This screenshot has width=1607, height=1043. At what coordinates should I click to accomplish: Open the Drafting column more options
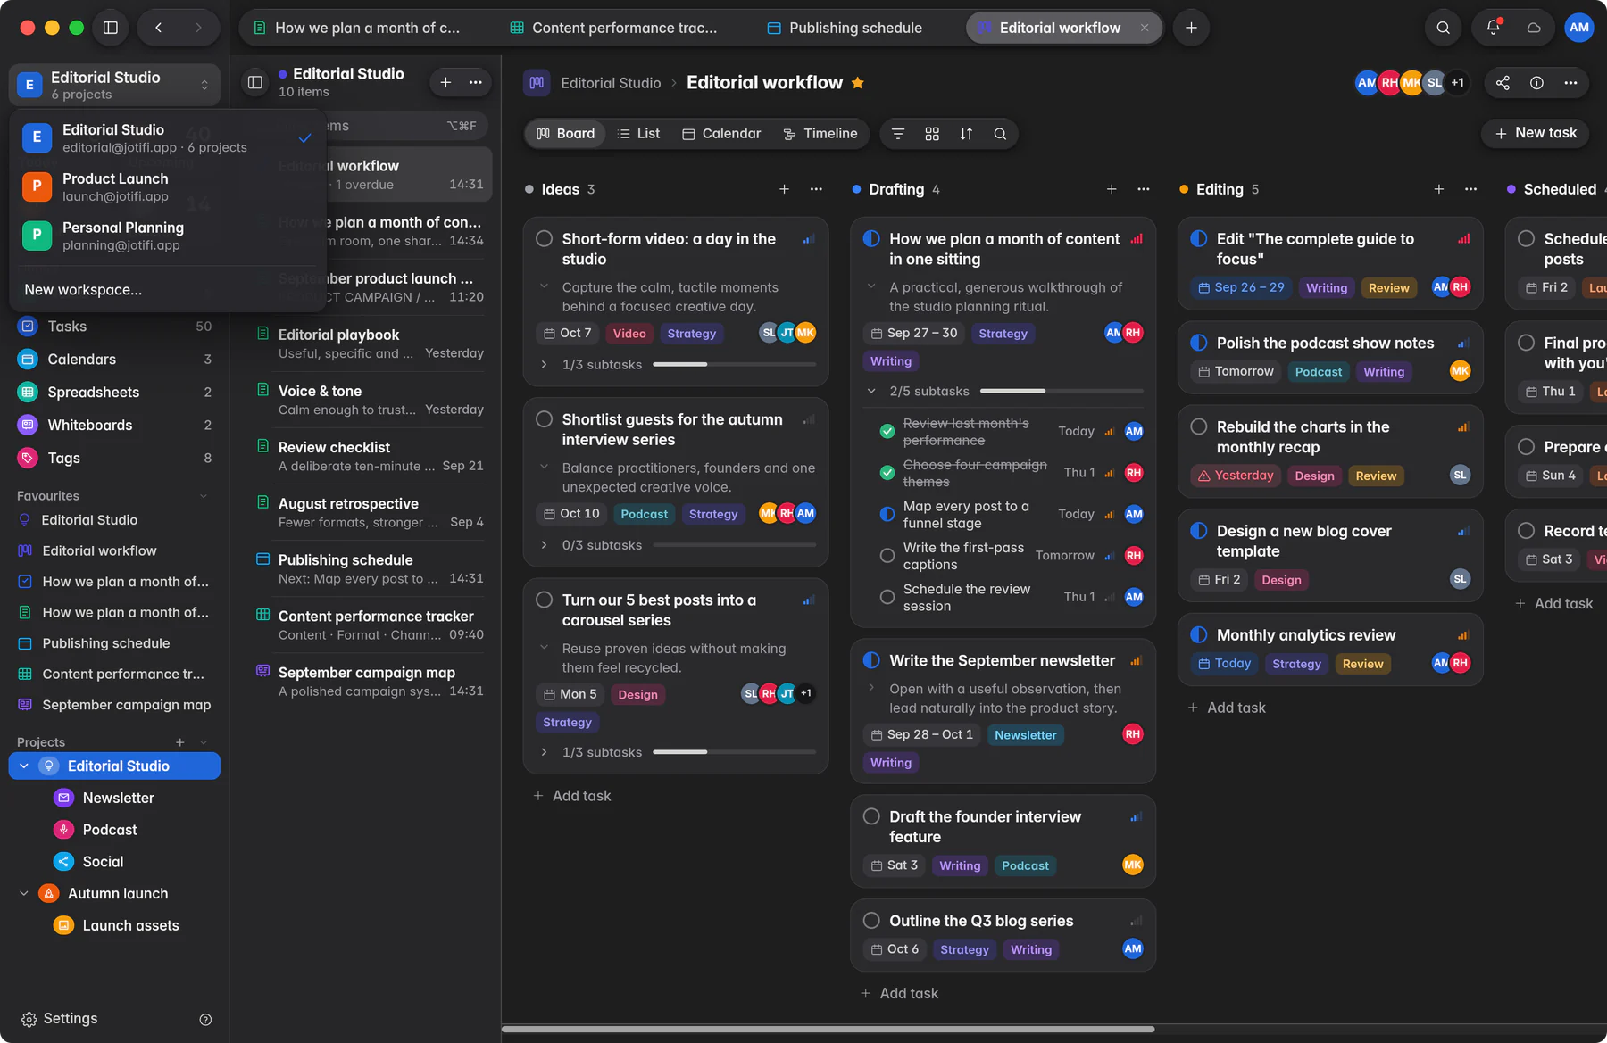pos(1144,189)
